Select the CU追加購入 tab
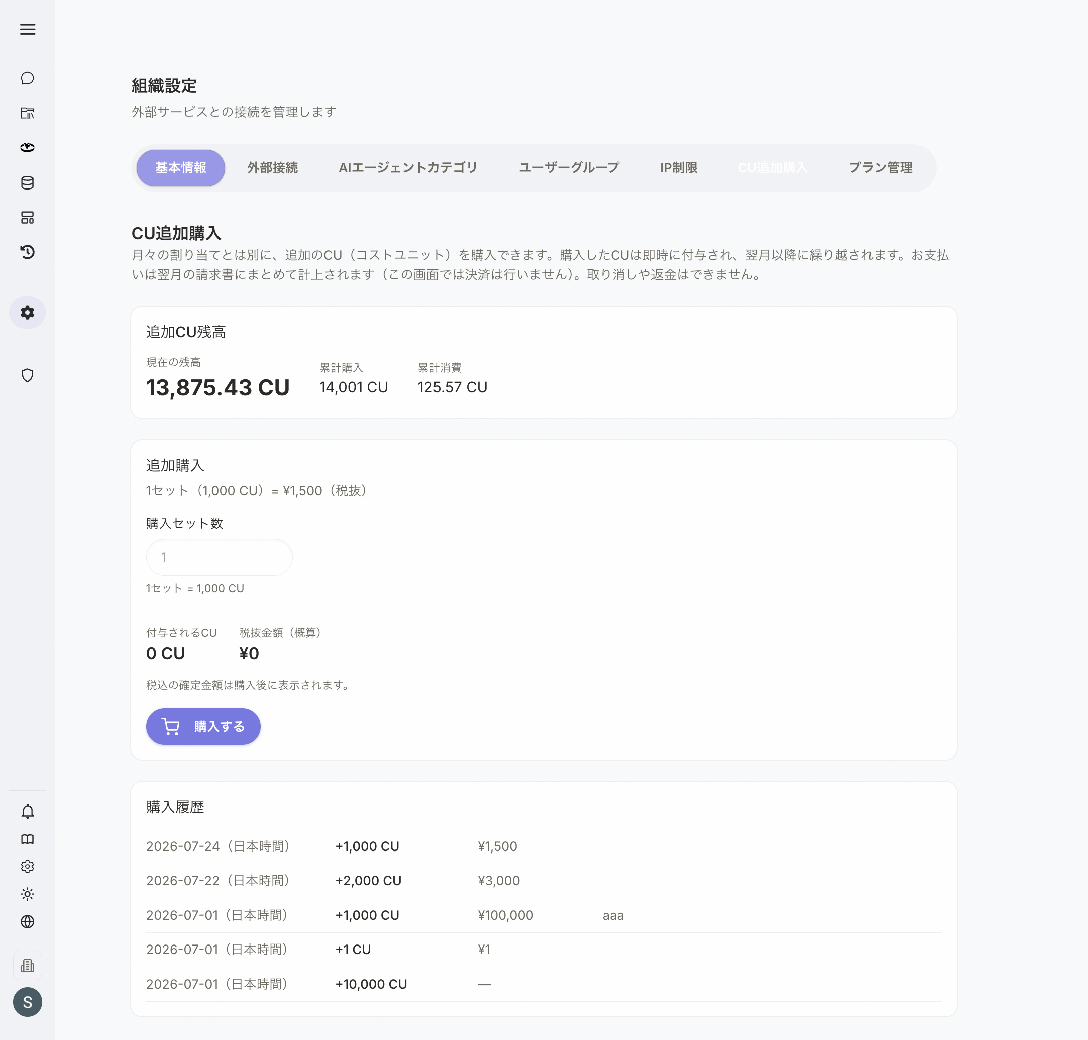Screen dimensions: 1088x1040 [x=773, y=168]
